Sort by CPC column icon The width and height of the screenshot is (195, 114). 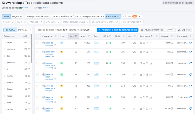pyautogui.click(x=123, y=36)
